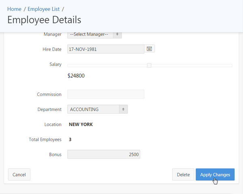Delete this employee record

(x=183, y=175)
